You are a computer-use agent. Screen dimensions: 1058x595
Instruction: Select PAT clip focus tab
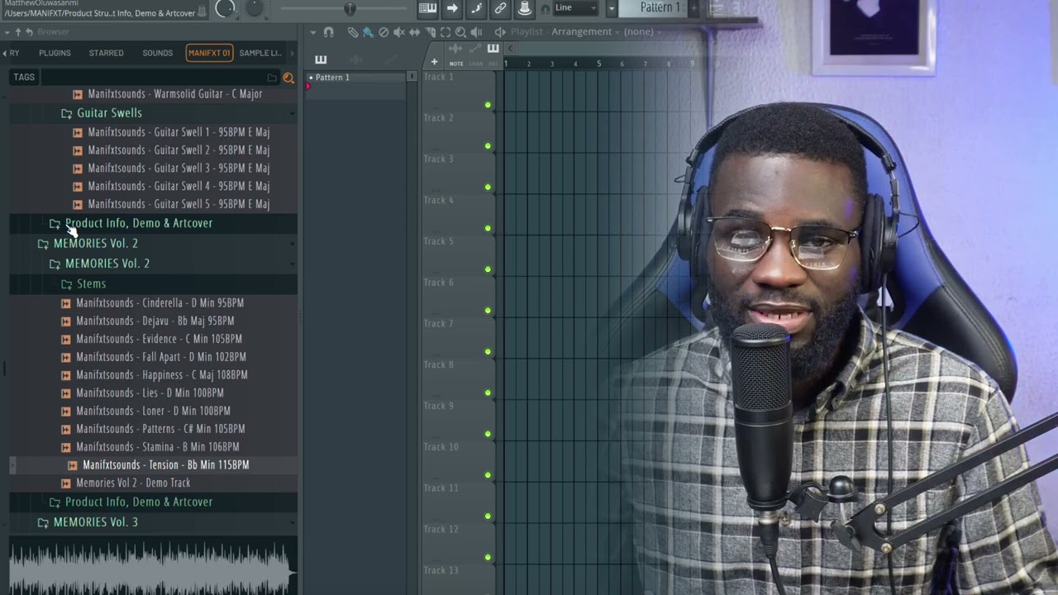pos(493,64)
